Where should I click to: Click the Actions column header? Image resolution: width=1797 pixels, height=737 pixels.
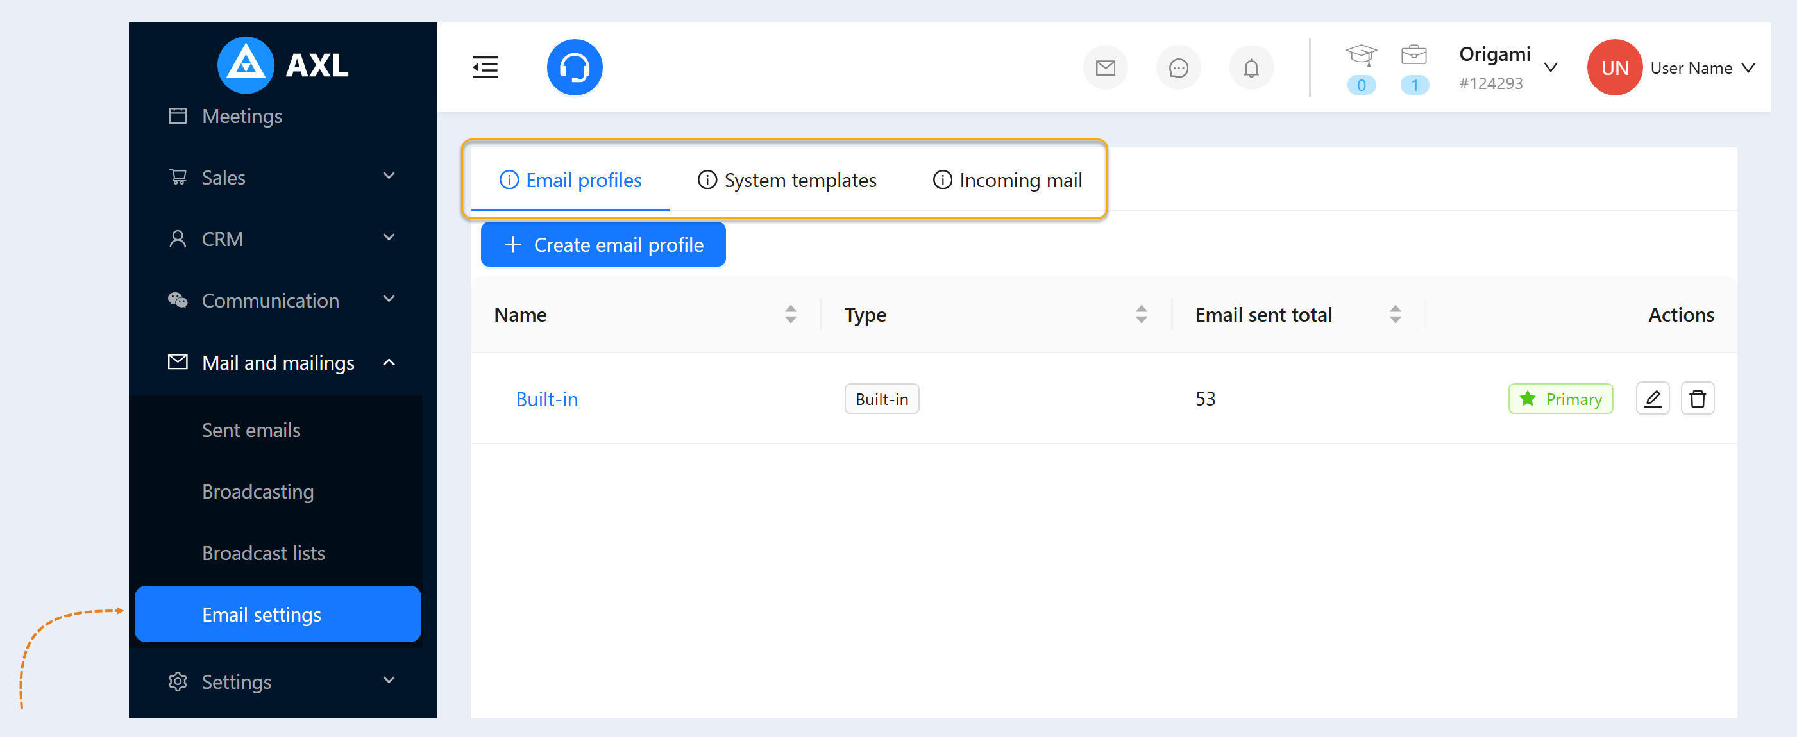(x=1680, y=315)
